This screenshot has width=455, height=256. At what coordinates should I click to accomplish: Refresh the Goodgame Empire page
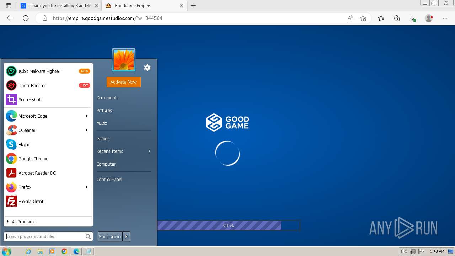(x=26, y=18)
